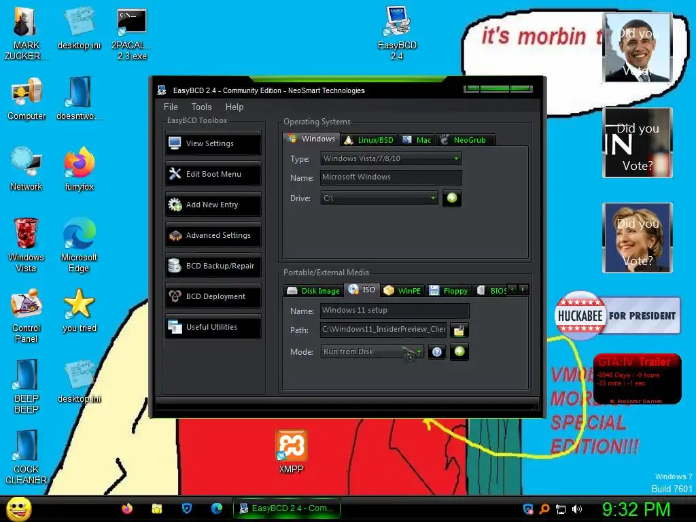Open the Computer desktop icon
The height and width of the screenshot is (522, 696).
[27, 99]
